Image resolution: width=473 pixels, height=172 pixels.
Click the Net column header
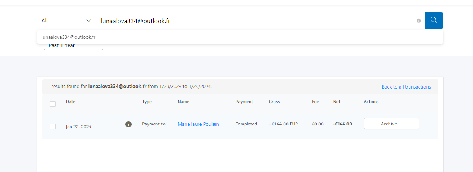(x=336, y=102)
